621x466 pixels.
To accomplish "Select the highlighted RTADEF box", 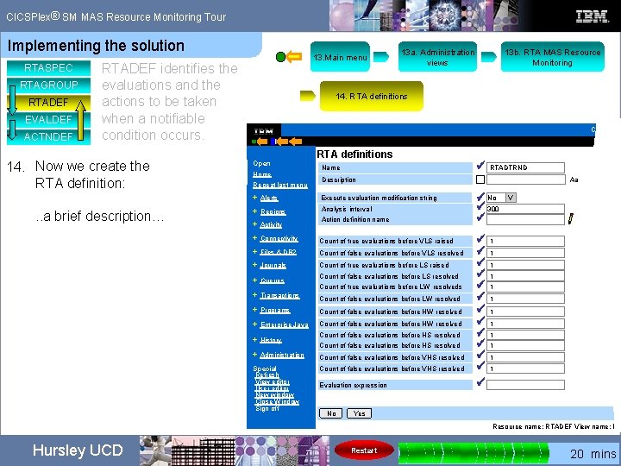I will click(48, 102).
